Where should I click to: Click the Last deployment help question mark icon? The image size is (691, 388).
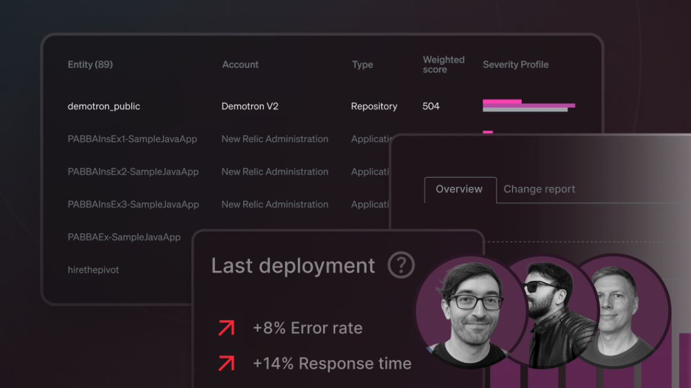pyautogui.click(x=401, y=265)
